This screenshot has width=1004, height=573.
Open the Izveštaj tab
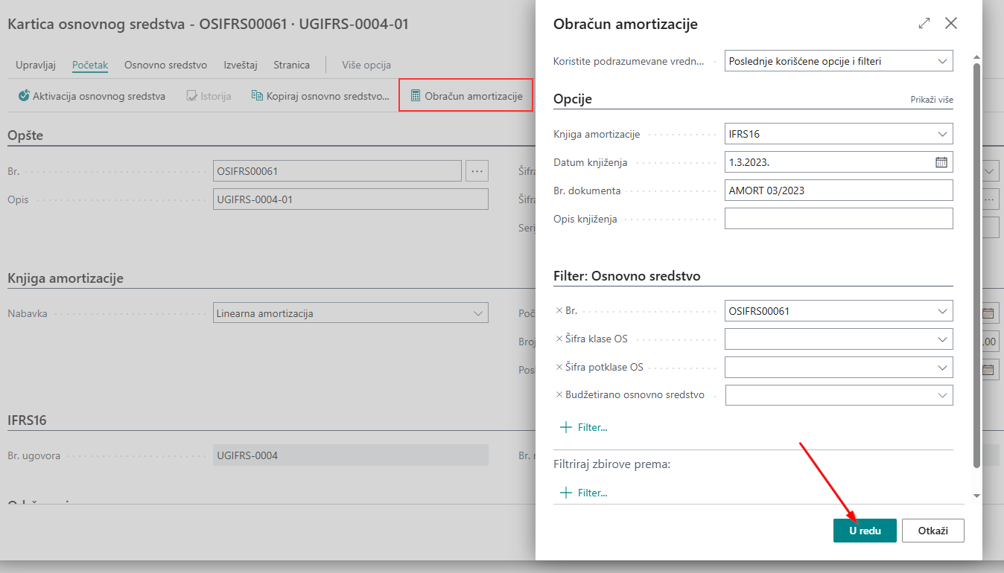(x=241, y=65)
